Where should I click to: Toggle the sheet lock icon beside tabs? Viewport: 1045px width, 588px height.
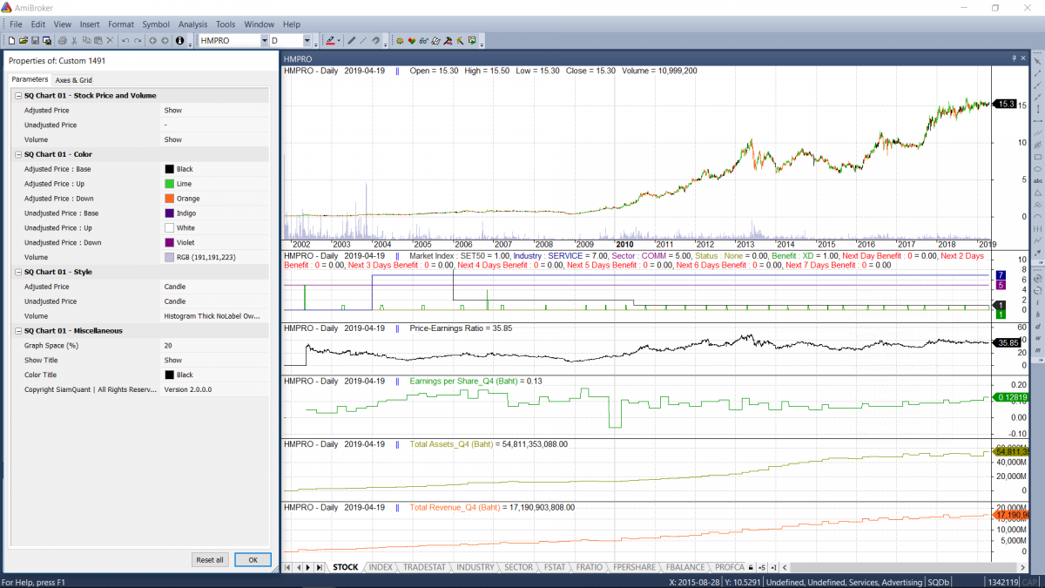click(x=752, y=567)
